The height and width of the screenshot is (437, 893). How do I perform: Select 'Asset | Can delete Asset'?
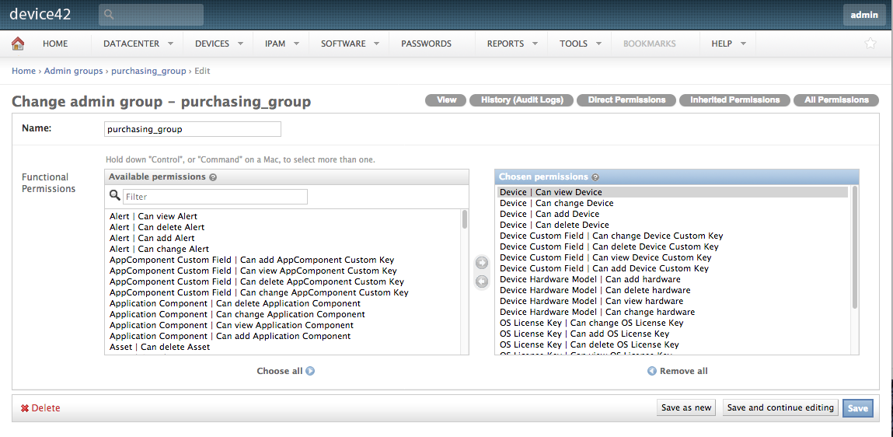159,346
